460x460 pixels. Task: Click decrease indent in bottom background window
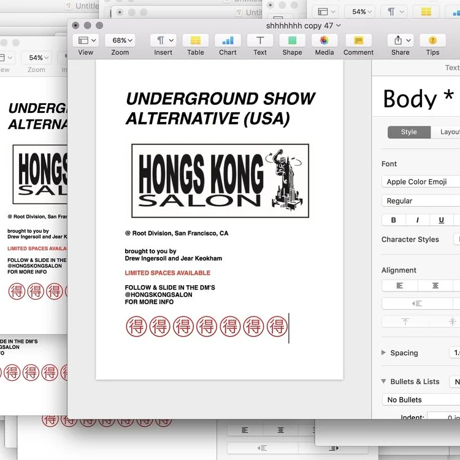coord(262,448)
